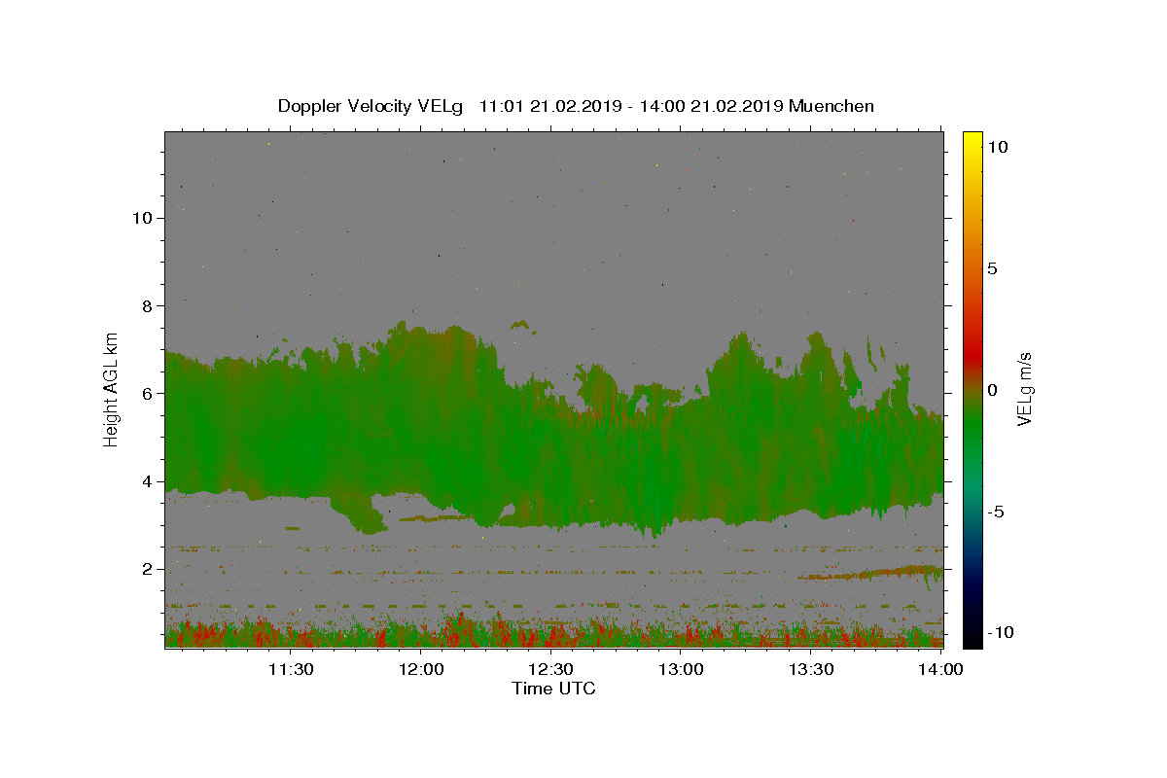Click the height axis label '8'
The image size is (1167, 778).
click(x=147, y=305)
